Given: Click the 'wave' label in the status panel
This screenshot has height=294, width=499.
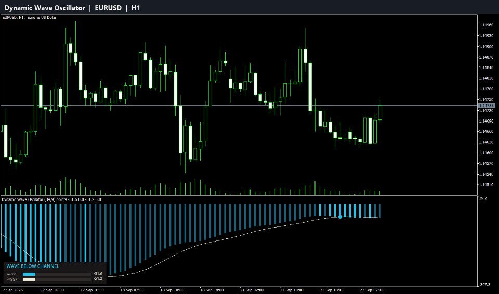Looking at the screenshot, I should point(11,274).
